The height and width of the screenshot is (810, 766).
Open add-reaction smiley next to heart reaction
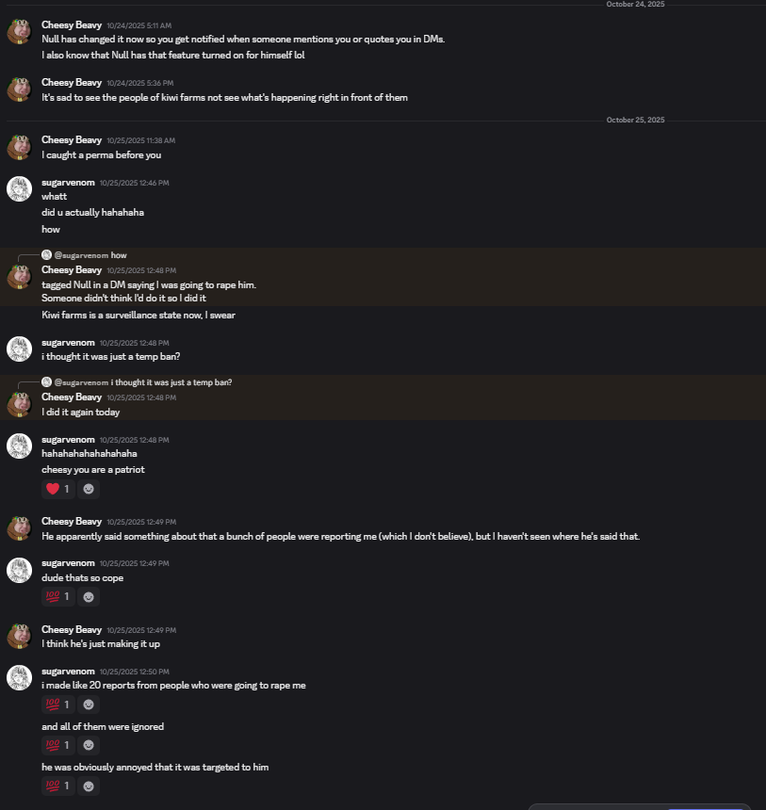click(89, 489)
